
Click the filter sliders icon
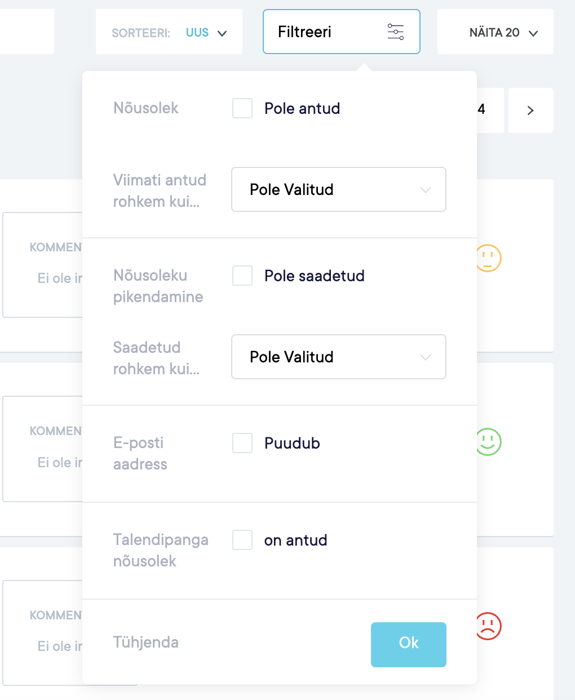click(x=396, y=32)
